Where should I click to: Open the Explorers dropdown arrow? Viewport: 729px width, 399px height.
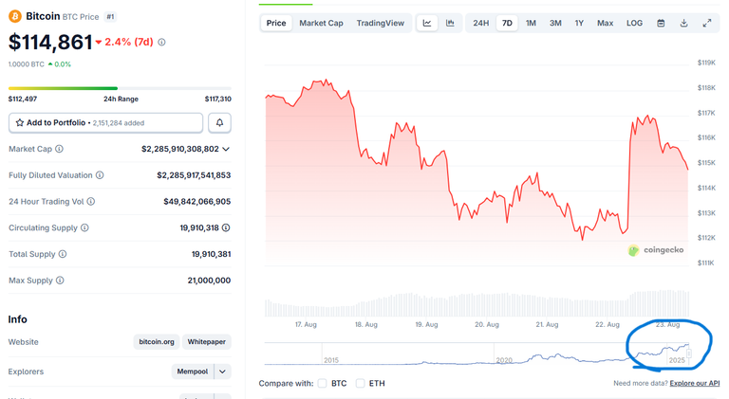(x=222, y=372)
